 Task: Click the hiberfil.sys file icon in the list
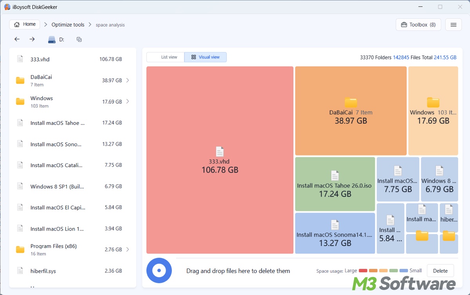pos(20,271)
